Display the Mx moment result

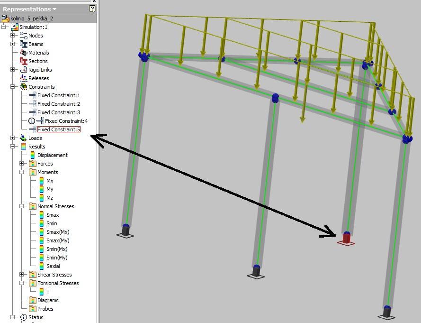(x=50, y=181)
